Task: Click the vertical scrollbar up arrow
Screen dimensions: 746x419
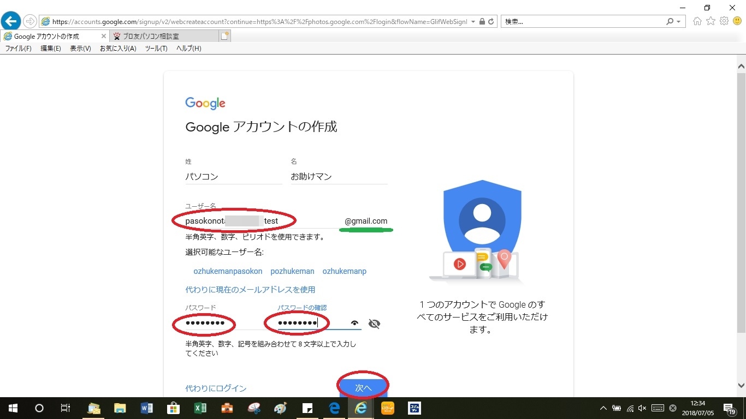Action: tap(741, 66)
